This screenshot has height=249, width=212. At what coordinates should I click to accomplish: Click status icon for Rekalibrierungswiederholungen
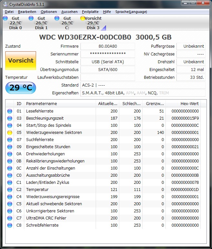[10, 161]
